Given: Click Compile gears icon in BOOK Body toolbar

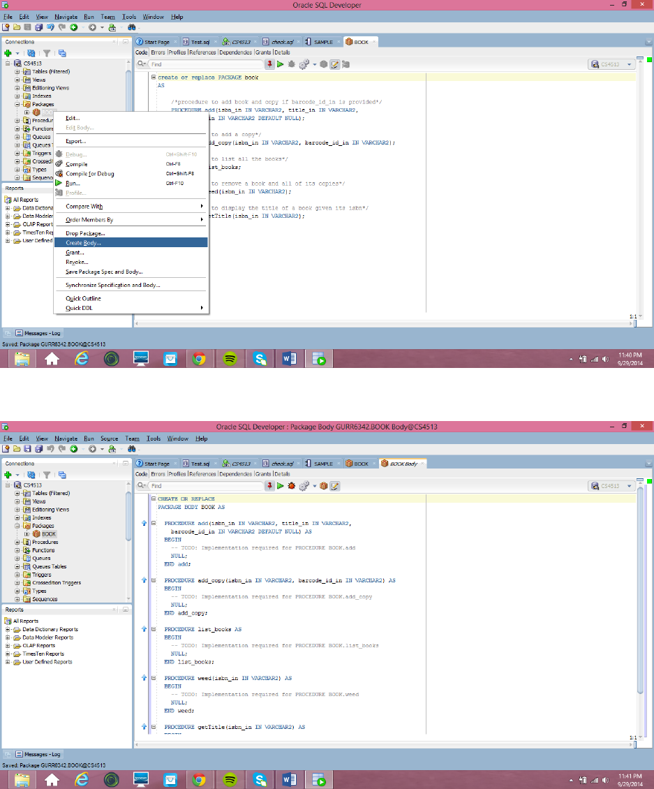Looking at the screenshot, I should [304, 485].
